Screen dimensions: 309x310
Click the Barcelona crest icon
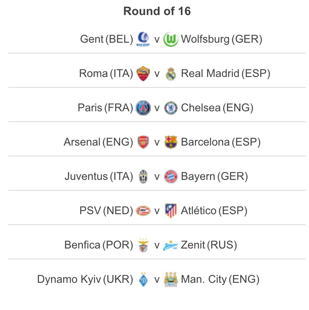171,142
